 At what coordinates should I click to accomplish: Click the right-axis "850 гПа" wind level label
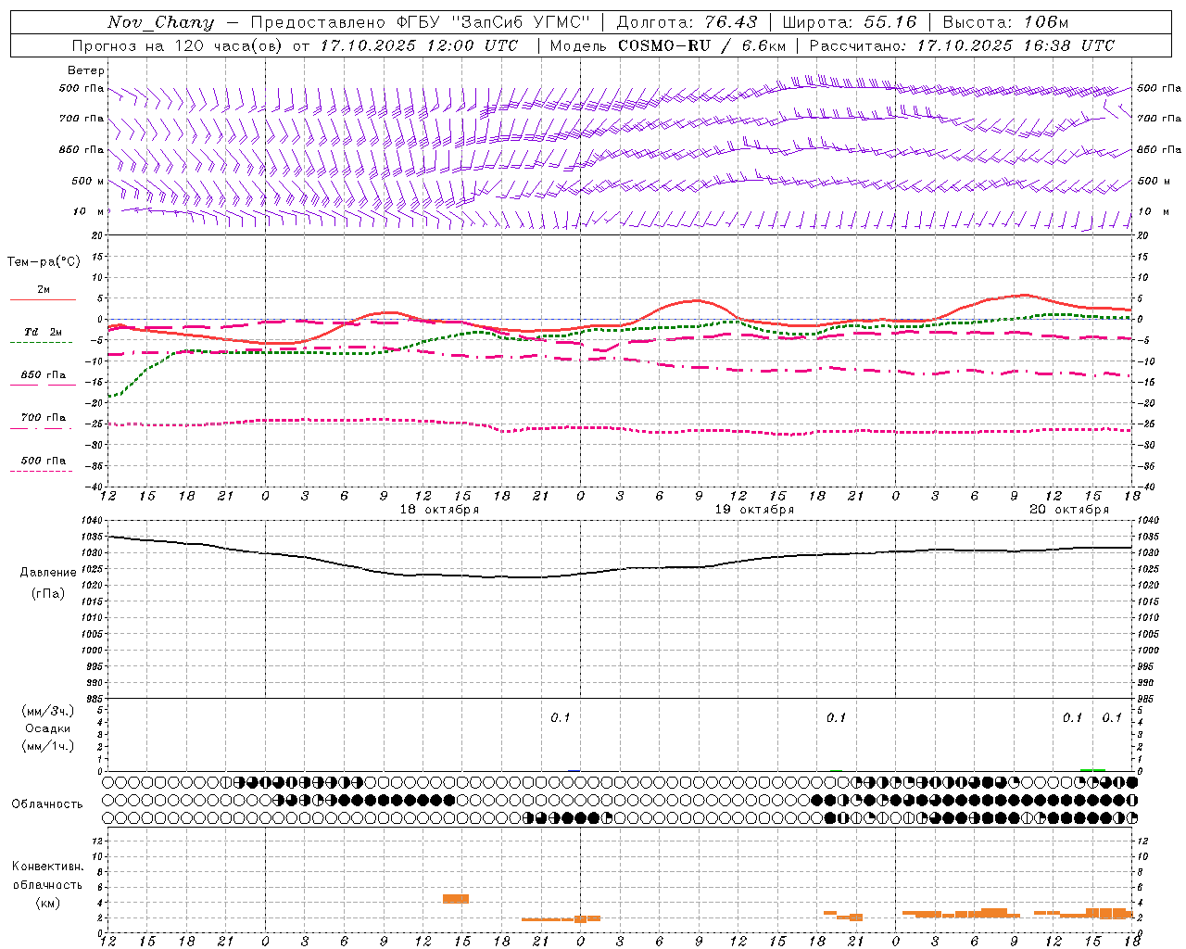click(1159, 149)
